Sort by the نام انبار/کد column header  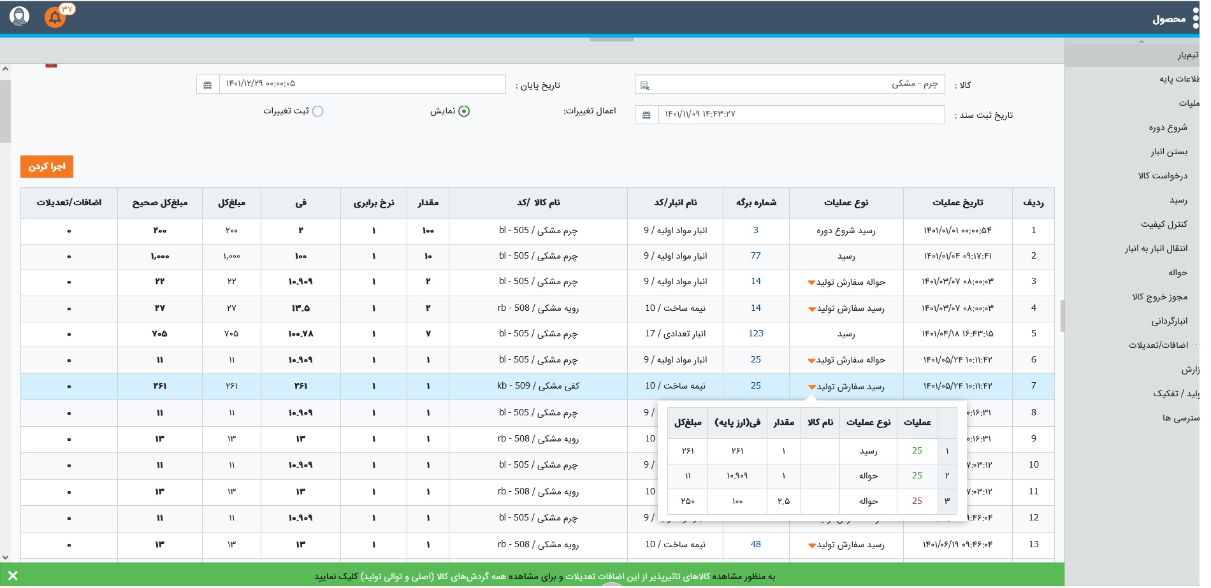pos(675,203)
